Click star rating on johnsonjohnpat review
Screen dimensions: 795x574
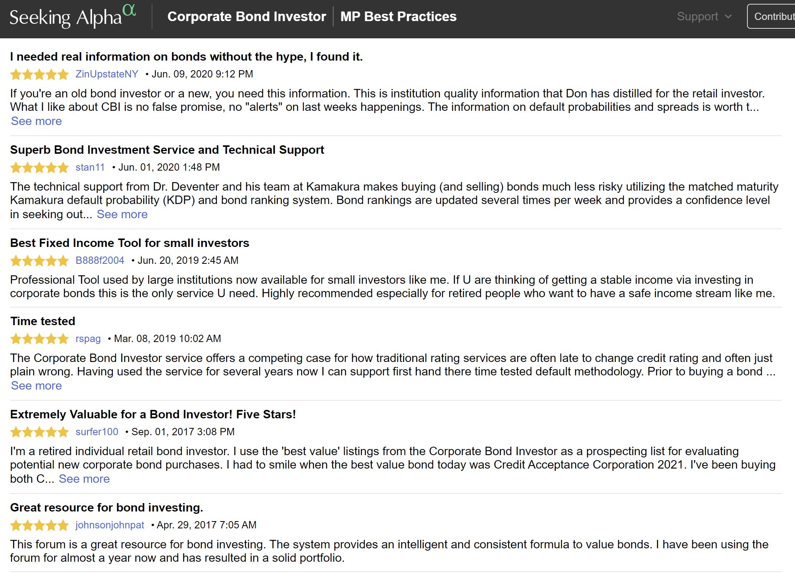(40, 525)
